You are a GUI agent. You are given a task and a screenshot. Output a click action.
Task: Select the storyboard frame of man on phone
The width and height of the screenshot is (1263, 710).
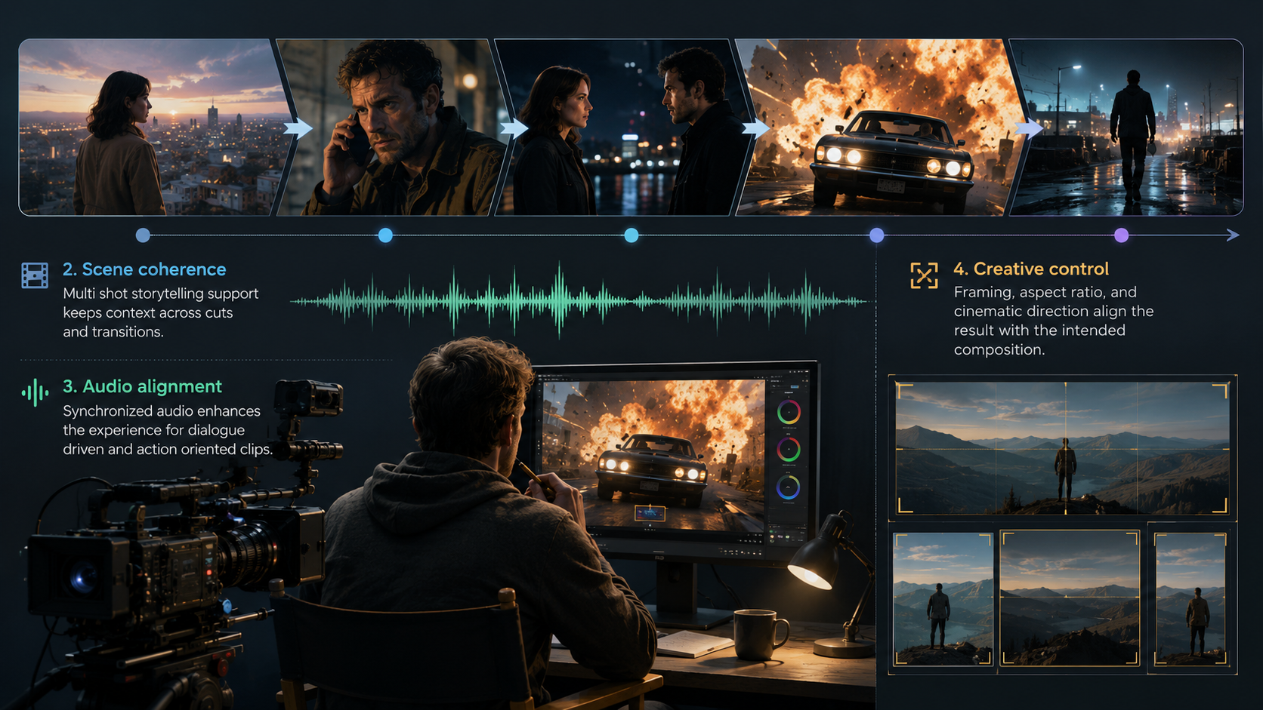pos(393,127)
